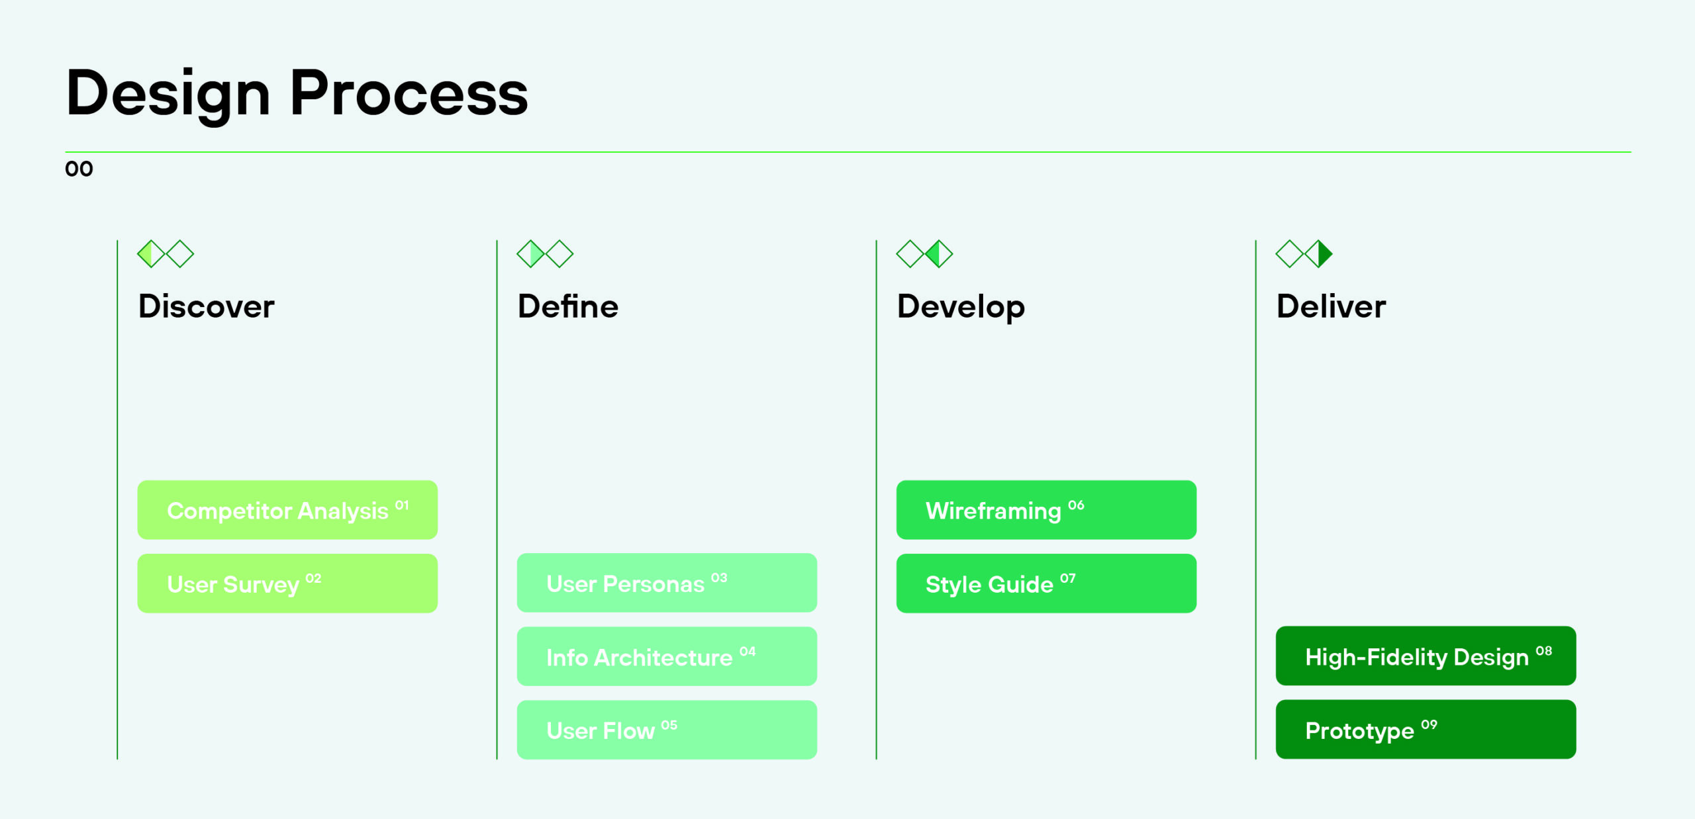Click the Discover column heading
Image resolution: width=1695 pixels, height=819 pixels.
[x=206, y=306]
